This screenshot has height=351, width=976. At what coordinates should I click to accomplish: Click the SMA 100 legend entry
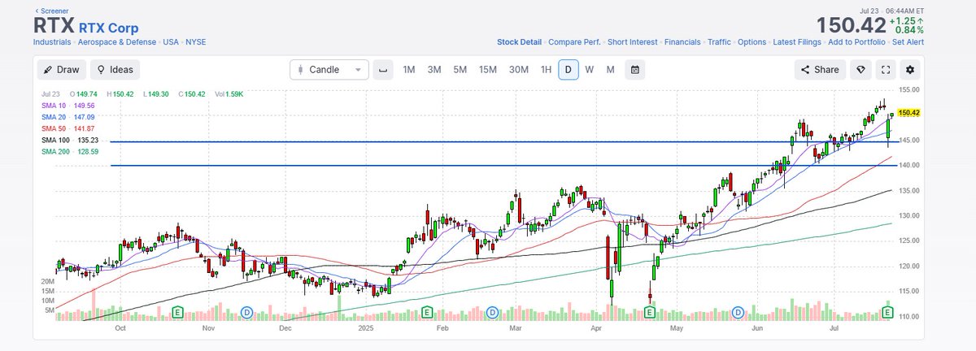[x=71, y=140]
